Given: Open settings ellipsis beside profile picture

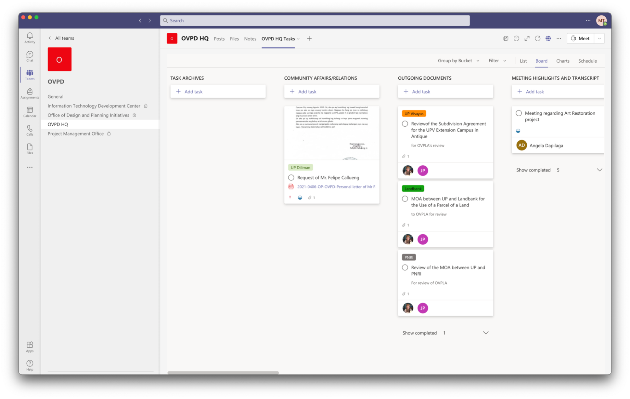Looking at the screenshot, I should [588, 20].
